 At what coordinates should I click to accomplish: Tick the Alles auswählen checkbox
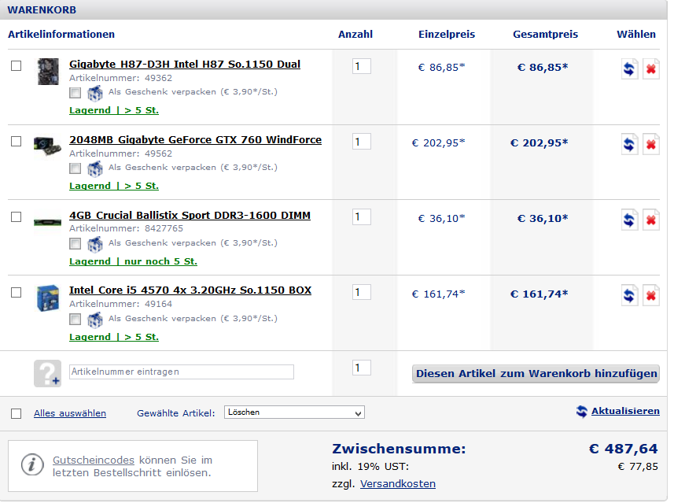coord(17,414)
